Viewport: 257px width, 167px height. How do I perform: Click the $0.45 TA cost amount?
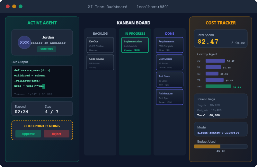click(x=229, y=81)
